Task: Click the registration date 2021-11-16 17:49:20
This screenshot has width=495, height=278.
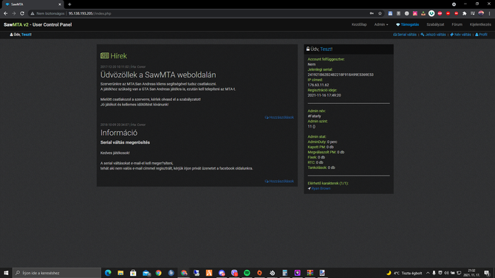Action: [324, 95]
